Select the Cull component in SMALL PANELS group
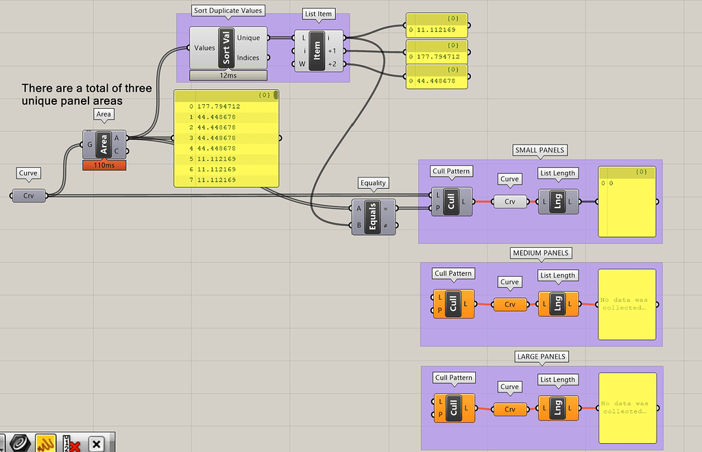 pos(451,201)
